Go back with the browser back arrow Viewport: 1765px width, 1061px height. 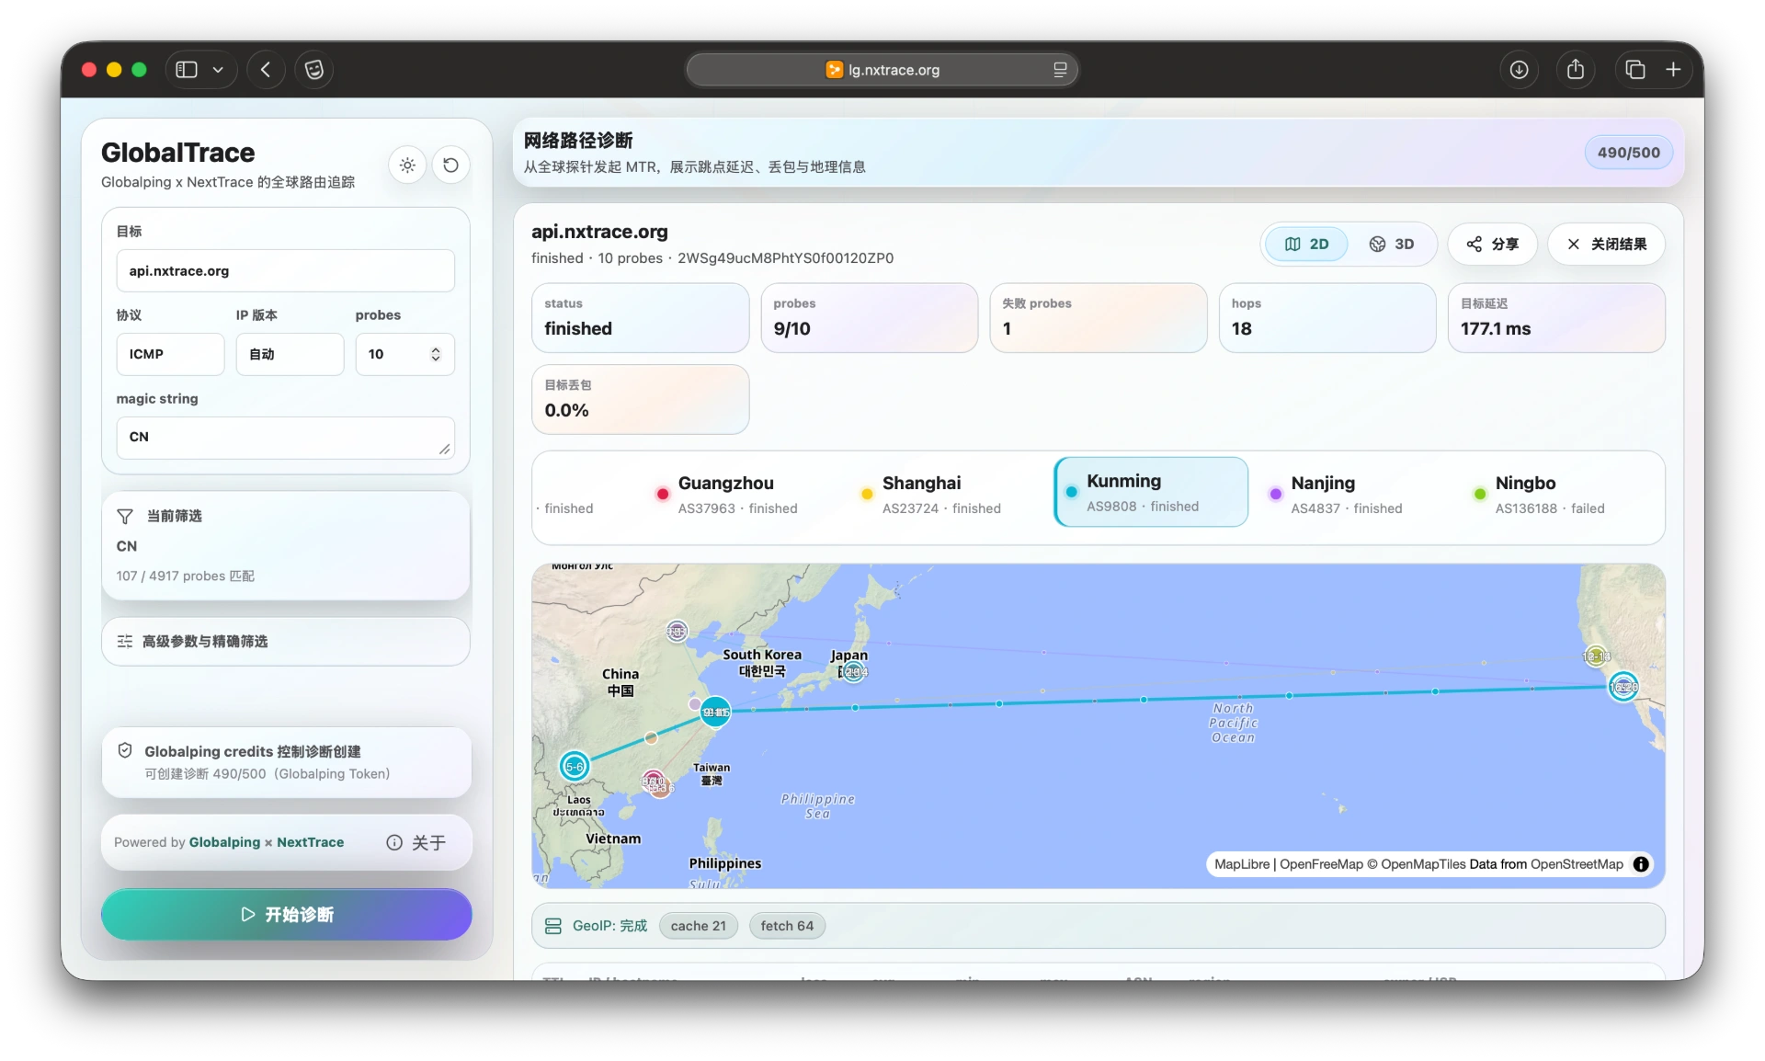point(266,70)
